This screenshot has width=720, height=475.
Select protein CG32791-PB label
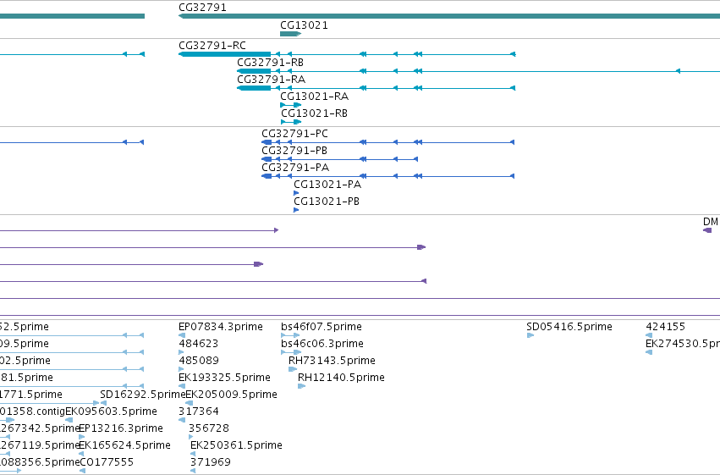click(x=294, y=151)
